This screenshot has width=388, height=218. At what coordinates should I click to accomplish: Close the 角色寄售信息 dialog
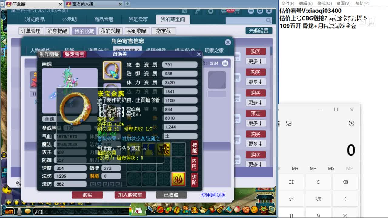click(x=228, y=42)
